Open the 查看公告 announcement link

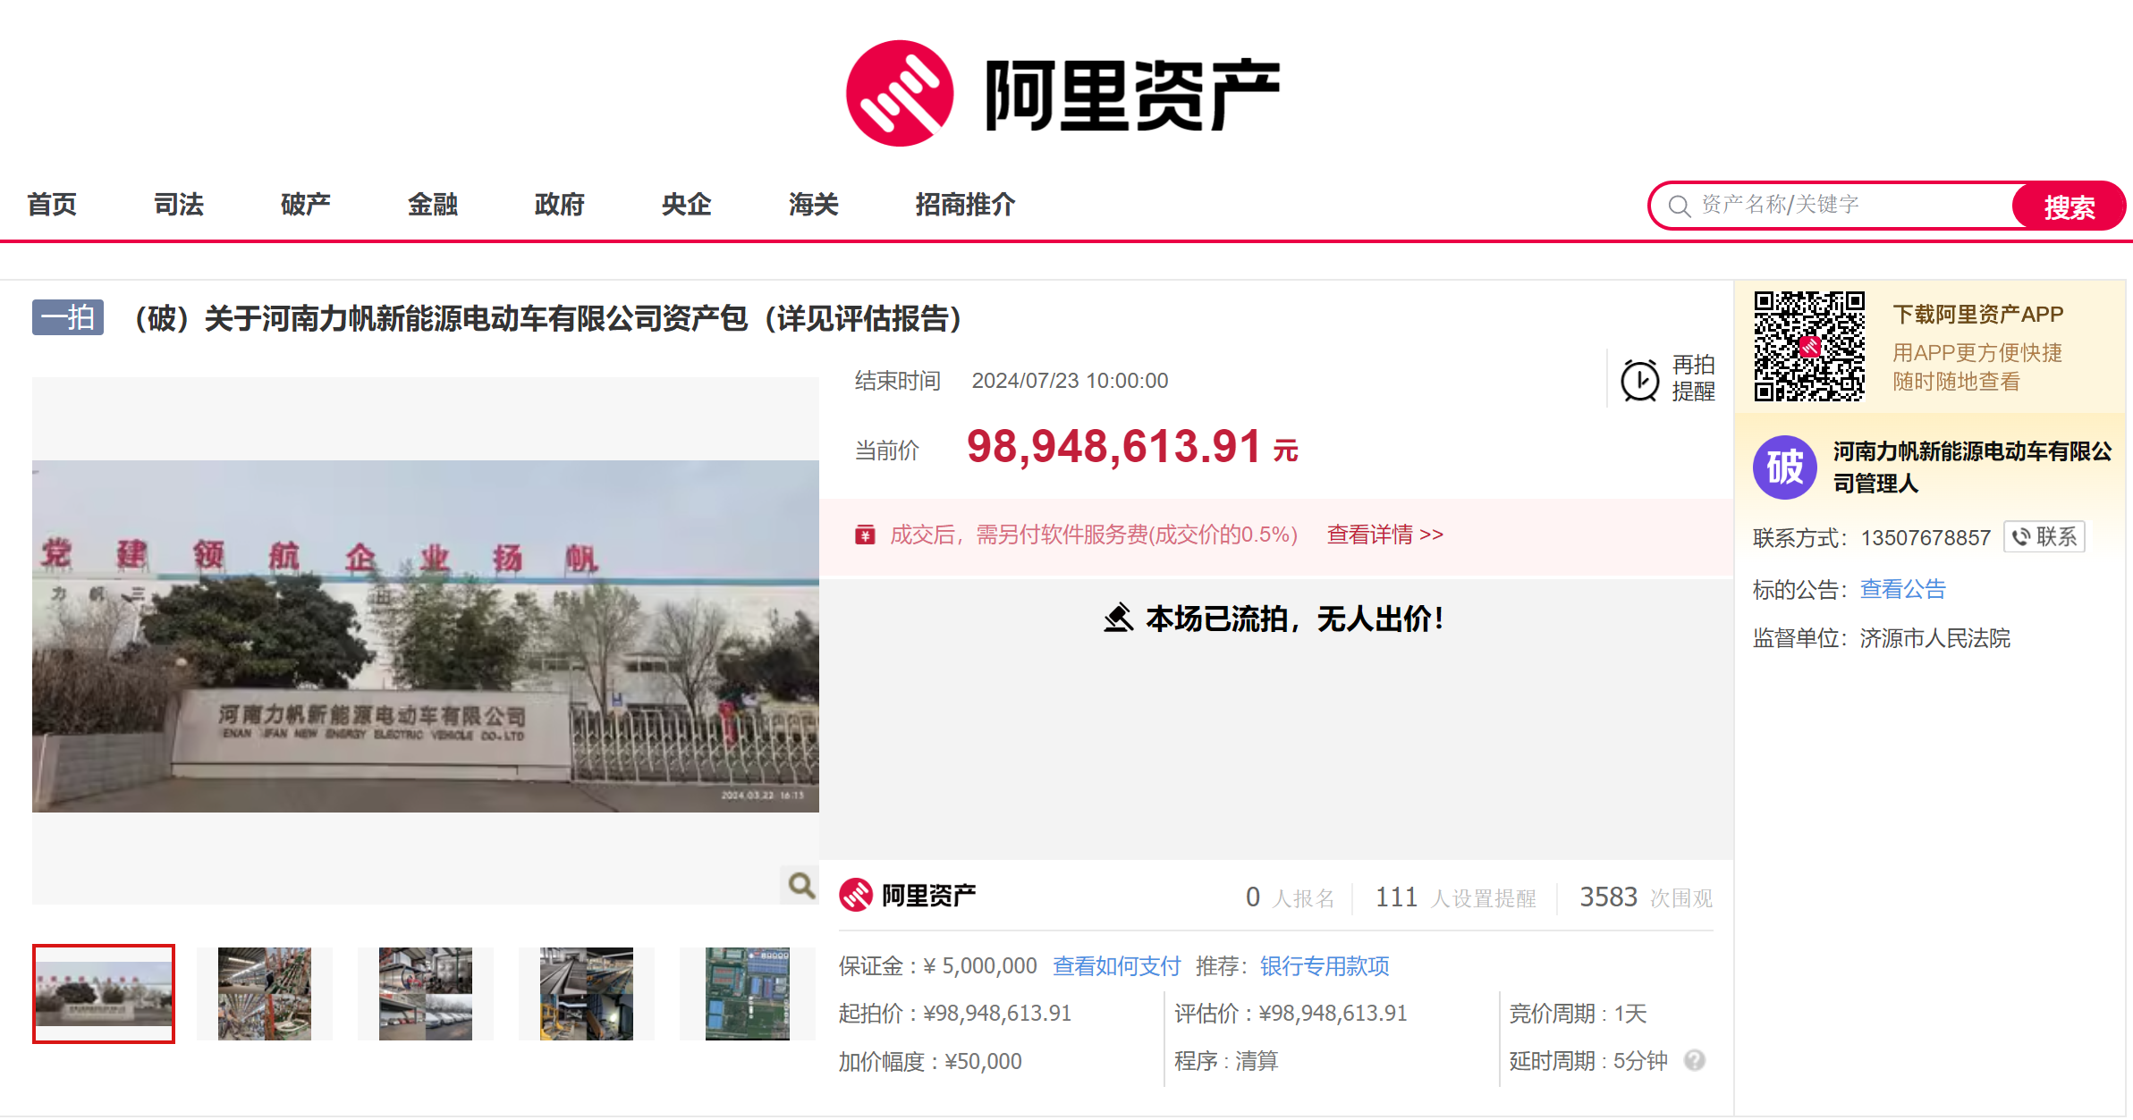point(1902,589)
